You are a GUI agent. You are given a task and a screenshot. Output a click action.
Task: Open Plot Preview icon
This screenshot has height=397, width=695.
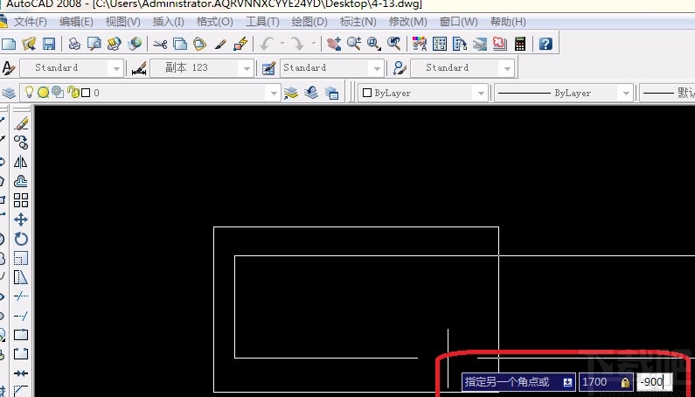tap(94, 44)
